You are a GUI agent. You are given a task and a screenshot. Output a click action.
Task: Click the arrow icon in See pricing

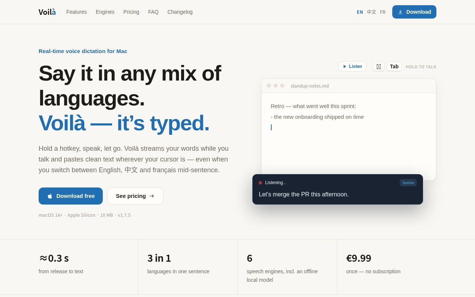pos(152,196)
